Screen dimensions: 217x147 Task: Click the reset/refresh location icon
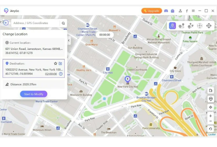click(210, 129)
